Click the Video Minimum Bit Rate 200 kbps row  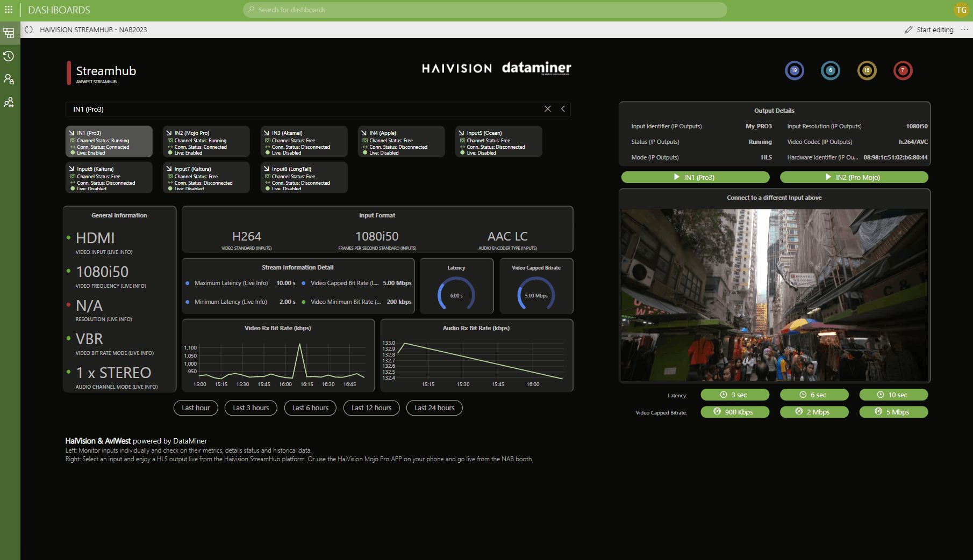[356, 302]
